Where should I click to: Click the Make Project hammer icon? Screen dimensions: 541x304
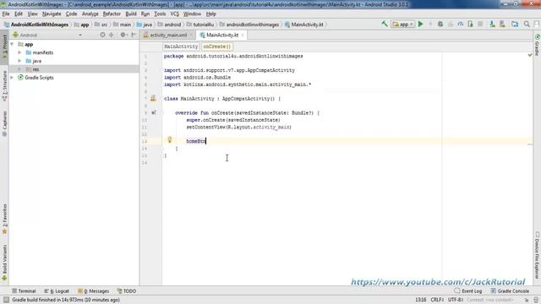coord(385,24)
